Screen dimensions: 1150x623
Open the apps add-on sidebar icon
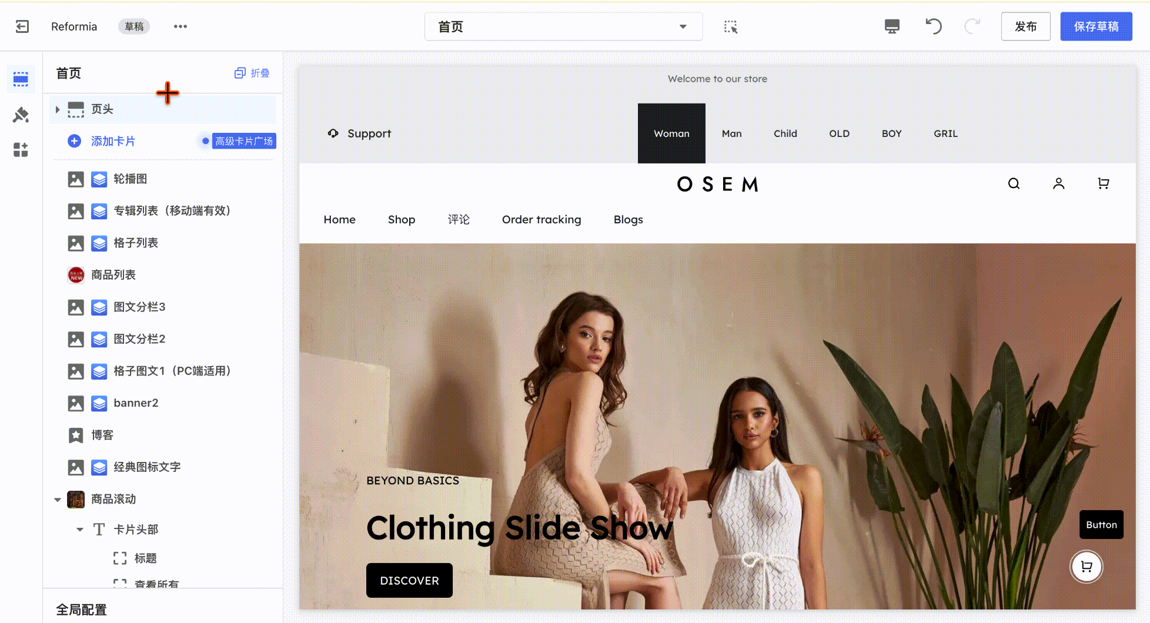coord(21,150)
